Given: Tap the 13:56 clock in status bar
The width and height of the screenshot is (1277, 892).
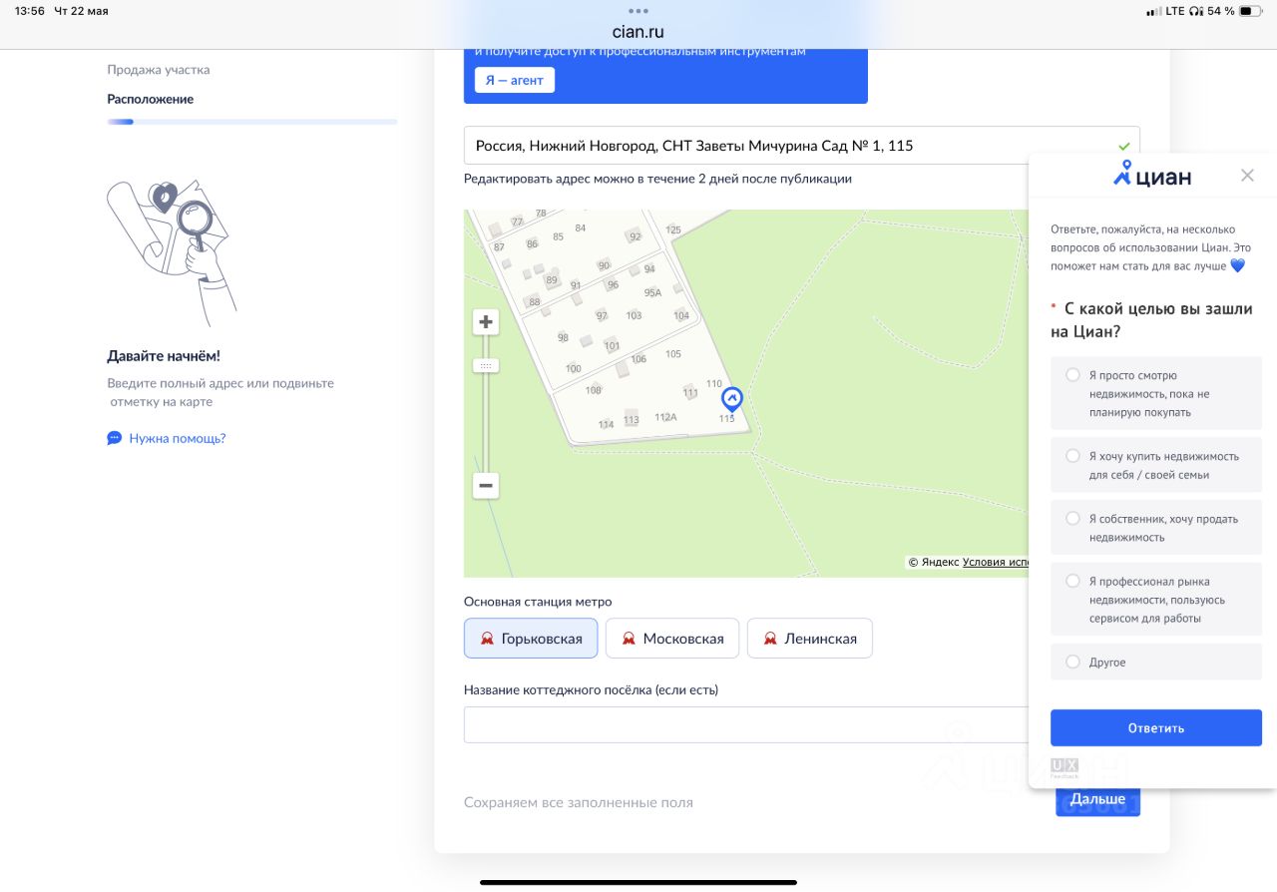Looking at the screenshot, I should (x=30, y=11).
